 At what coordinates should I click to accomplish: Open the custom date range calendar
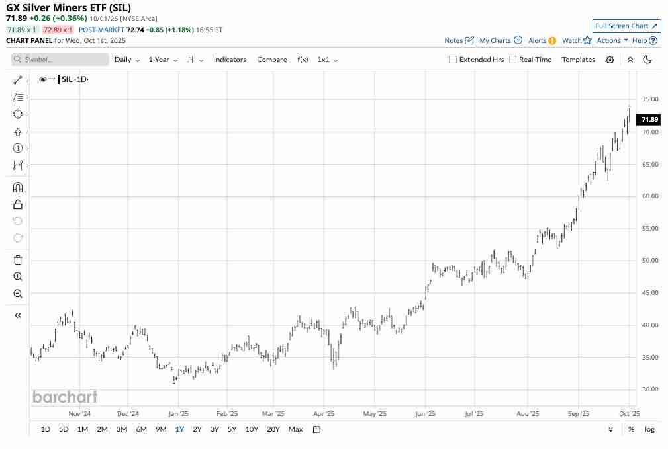click(x=316, y=429)
